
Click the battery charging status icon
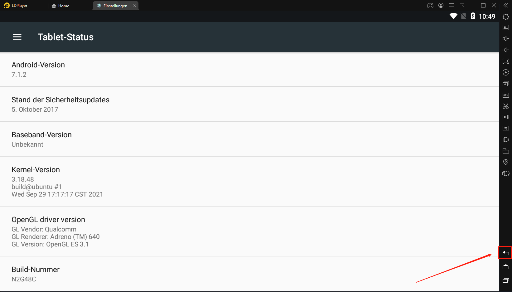(473, 16)
